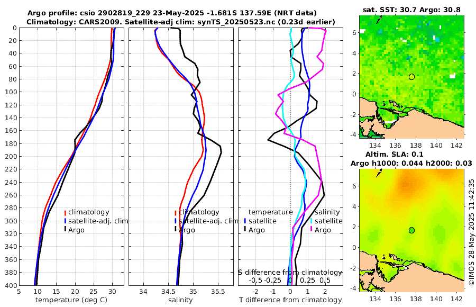Click the 'sat. SST: 30.7 Argo: 30.8' heading
The width and height of the screenshot is (476, 307).
tap(411, 10)
